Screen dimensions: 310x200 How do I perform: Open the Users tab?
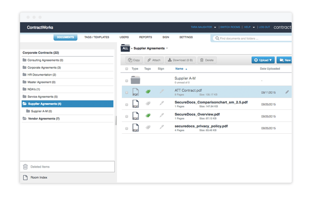click(124, 37)
